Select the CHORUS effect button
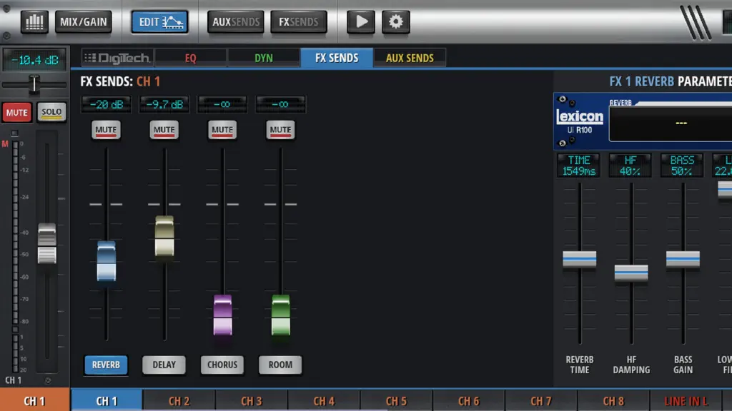The width and height of the screenshot is (732, 411). click(222, 365)
